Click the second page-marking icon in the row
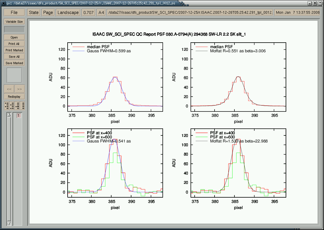 (12, 106)
